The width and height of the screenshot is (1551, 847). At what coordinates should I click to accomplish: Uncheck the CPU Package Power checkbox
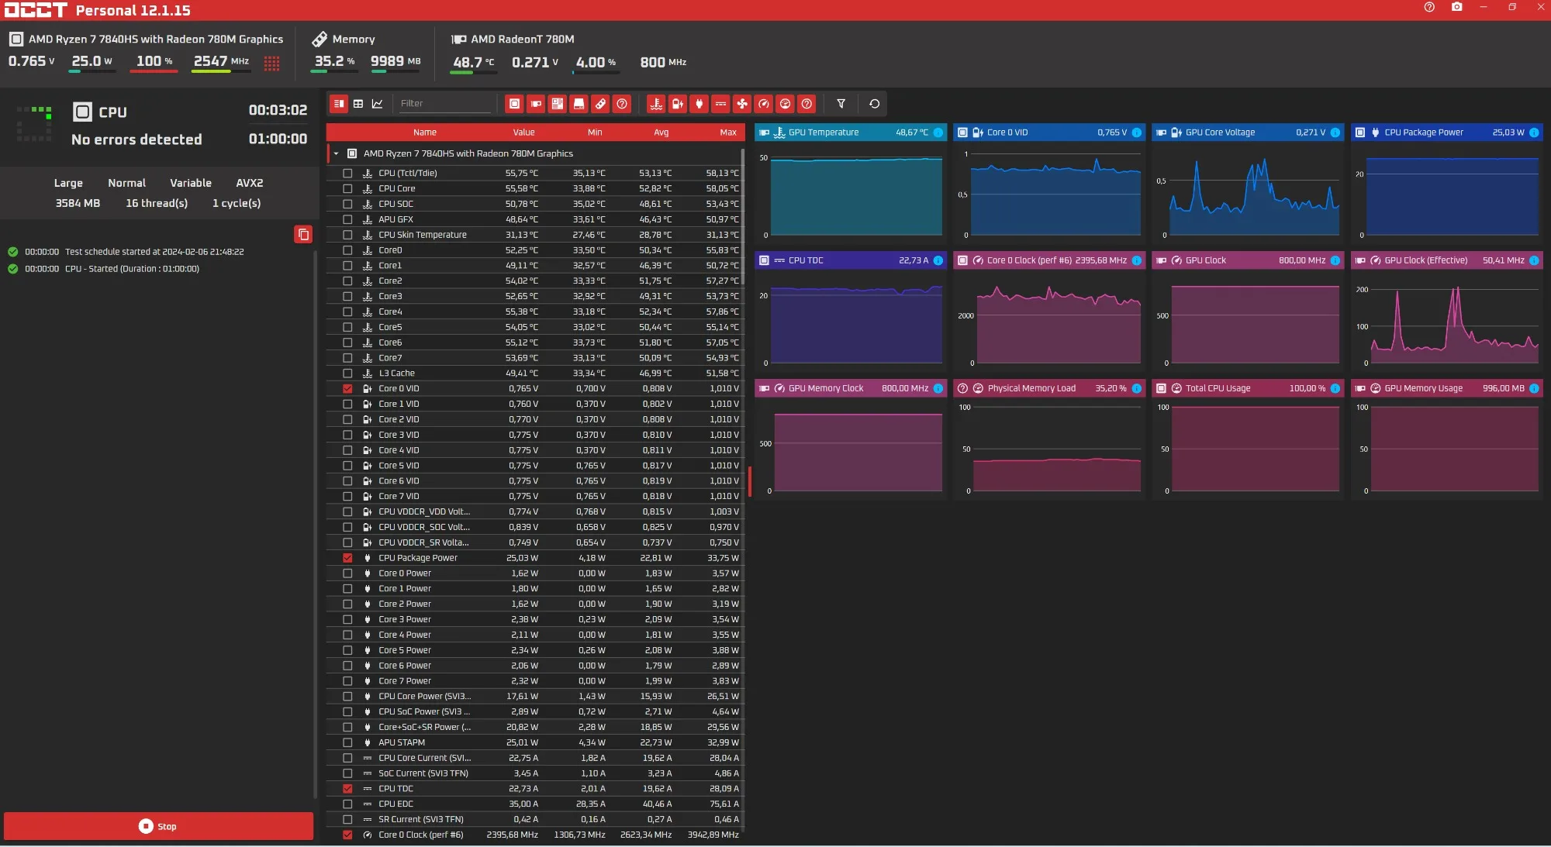tap(347, 558)
